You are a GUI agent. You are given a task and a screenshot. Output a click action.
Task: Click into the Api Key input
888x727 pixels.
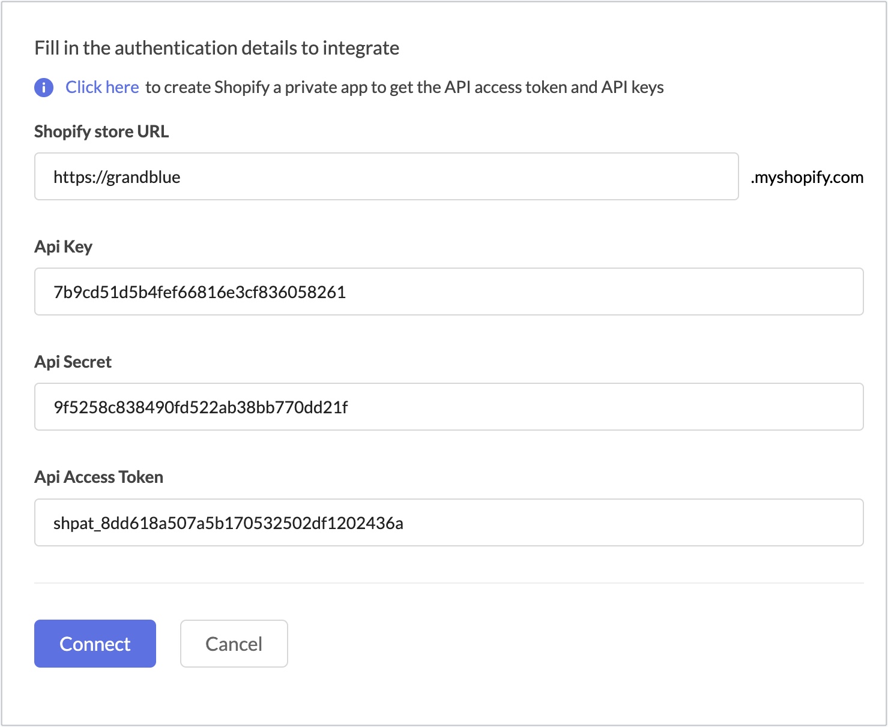coord(449,292)
